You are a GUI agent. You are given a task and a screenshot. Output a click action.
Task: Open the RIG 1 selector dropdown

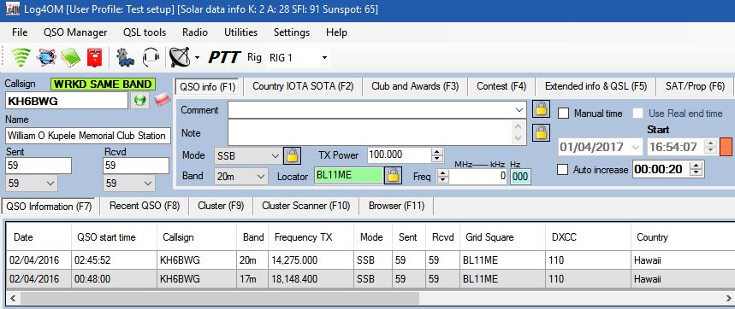point(324,58)
